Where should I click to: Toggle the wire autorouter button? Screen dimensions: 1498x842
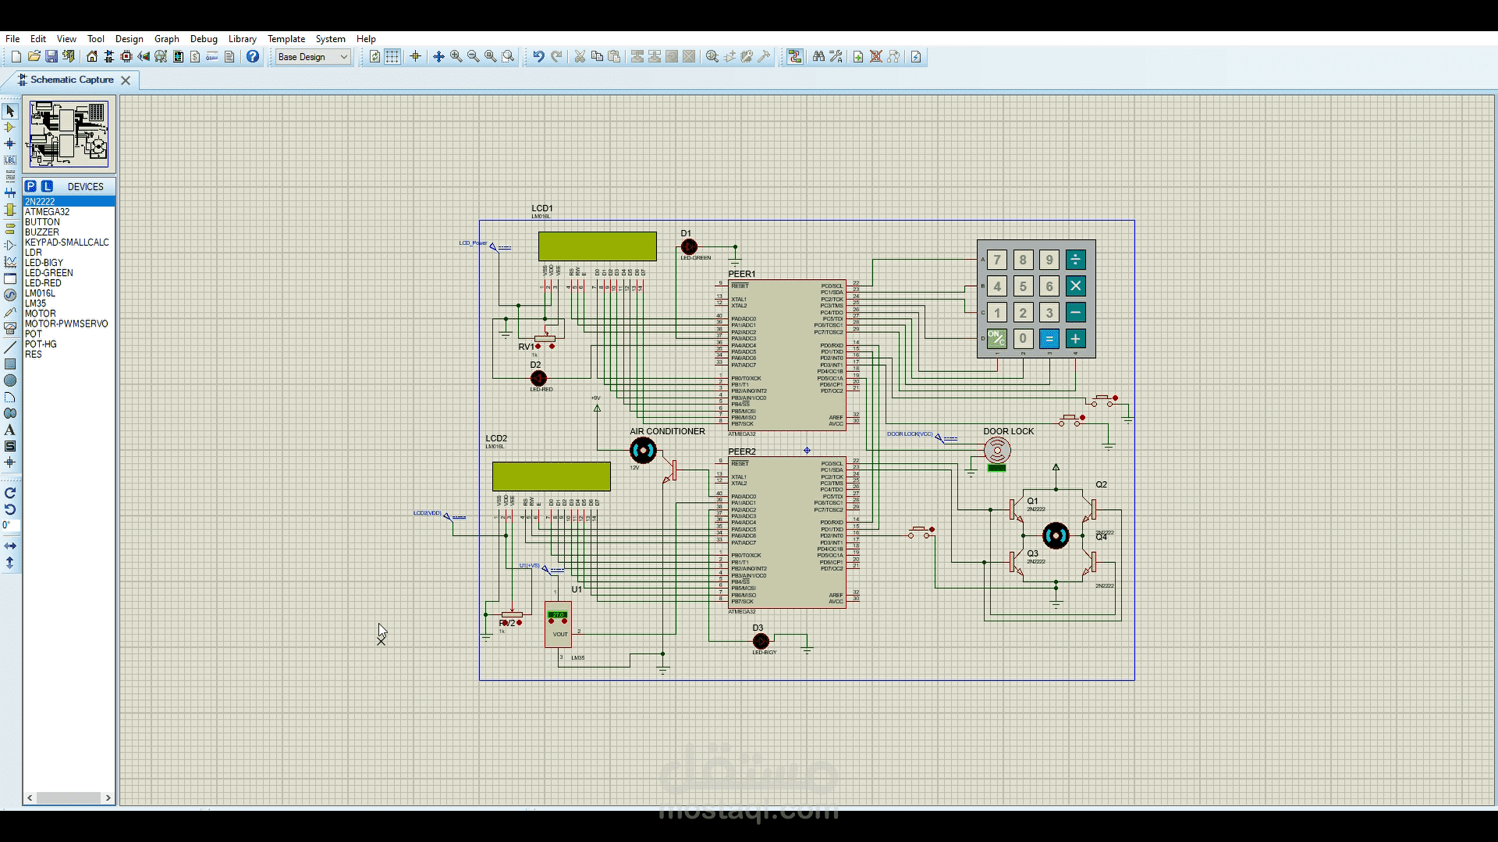coord(794,56)
